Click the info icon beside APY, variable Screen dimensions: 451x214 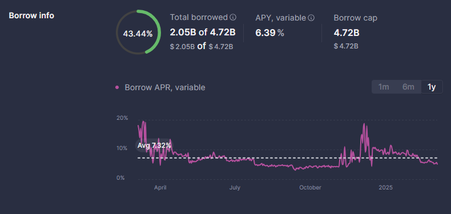coord(311,18)
